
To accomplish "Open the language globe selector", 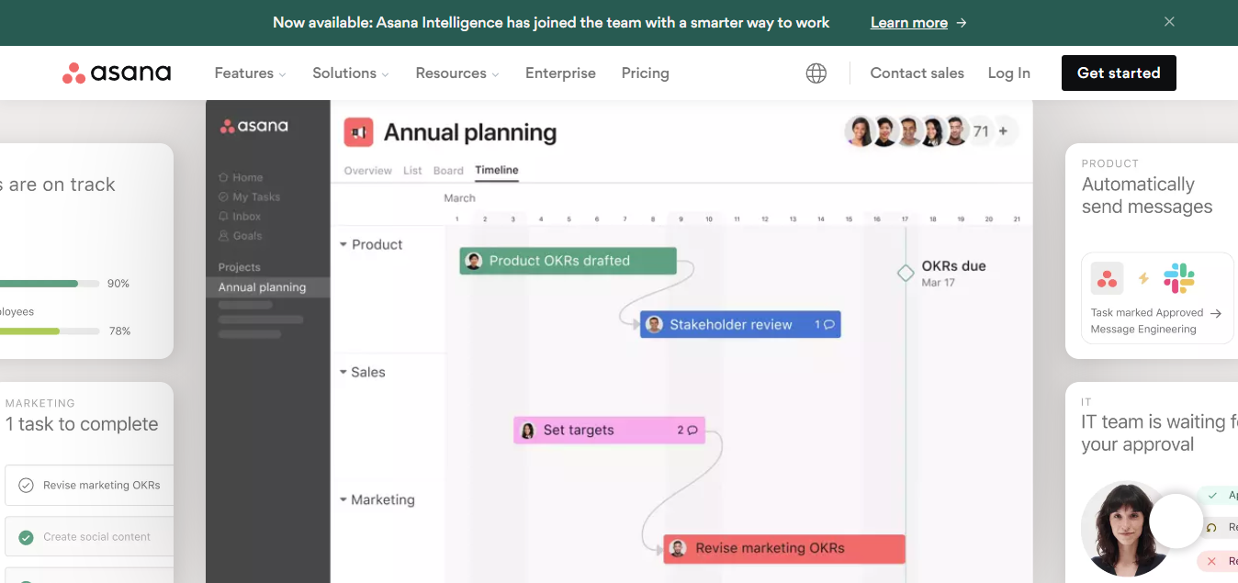I will pyautogui.click(x=816, y=73).
